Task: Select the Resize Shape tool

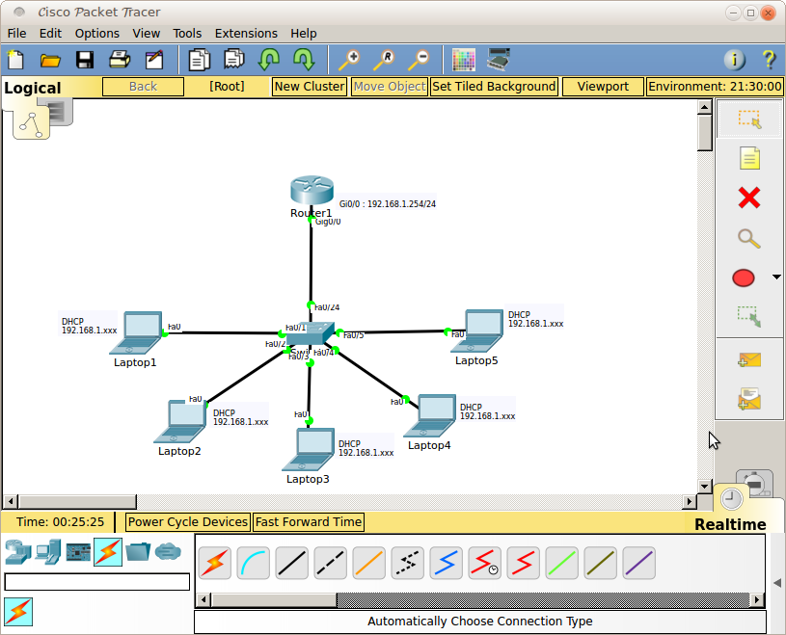Action: click(x=749, y=316)
